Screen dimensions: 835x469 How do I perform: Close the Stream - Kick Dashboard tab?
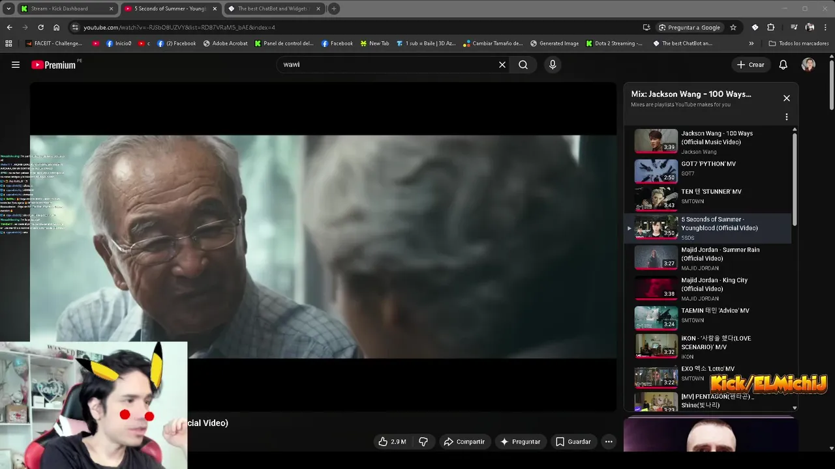[x=111, y=8]
